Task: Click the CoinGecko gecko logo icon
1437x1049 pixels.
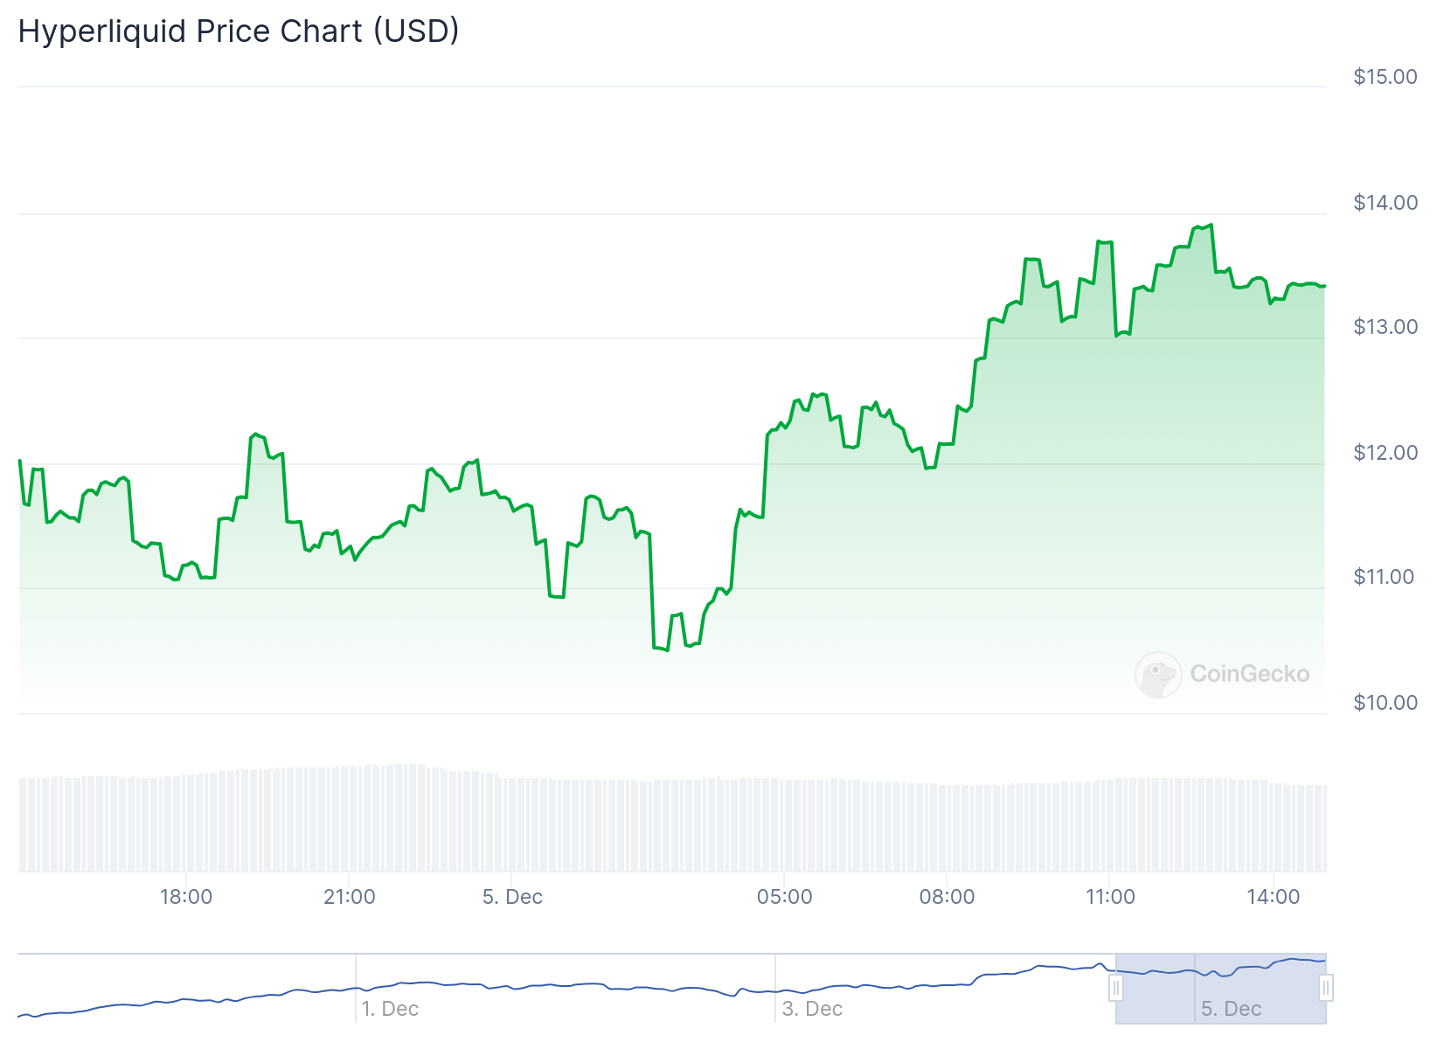Action: pos(1158,674)
